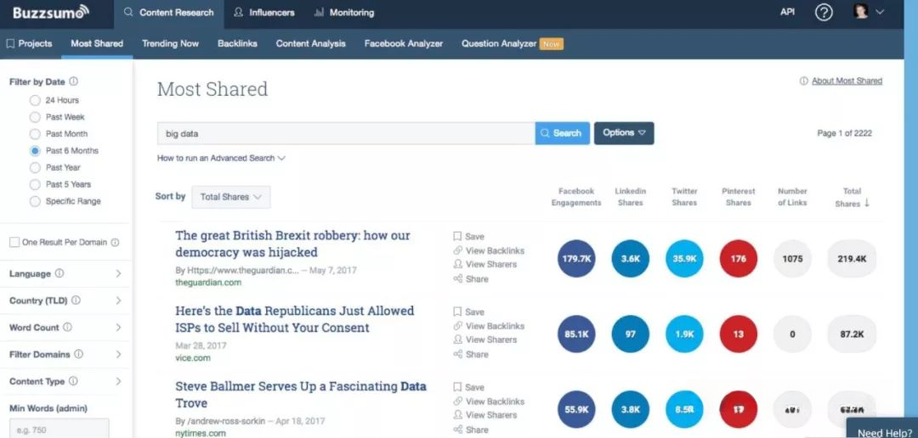Click the Content Type info icon
This screenshot has height=438, width=918.
(73, 380)
